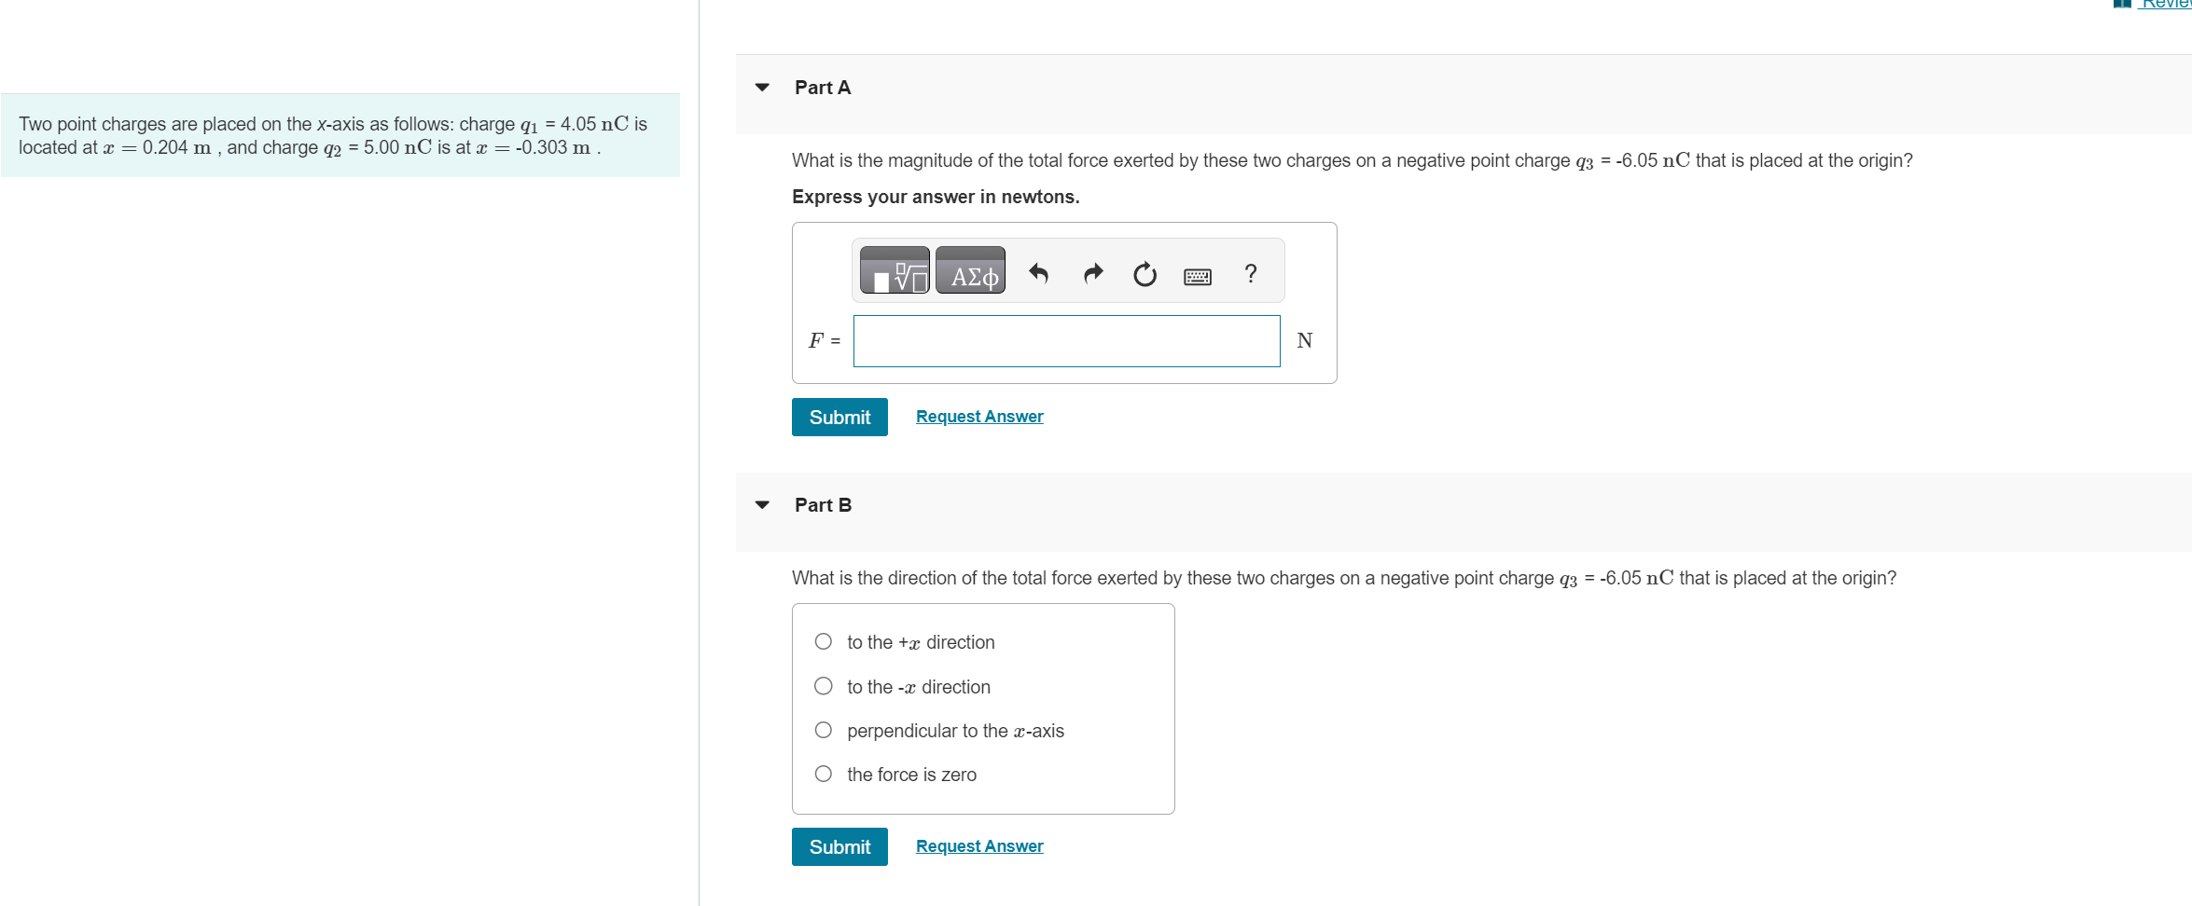Viewport: 2192px width, 906px height.
Task: Select "to the -x direction" answer choice
Action: pyautogui.click(x=824, y=686)
